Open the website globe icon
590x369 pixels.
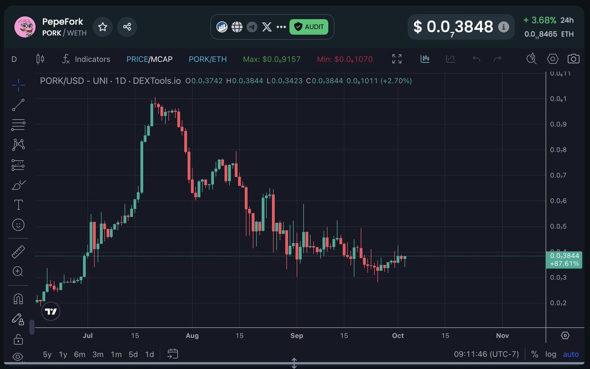[237, 27]
